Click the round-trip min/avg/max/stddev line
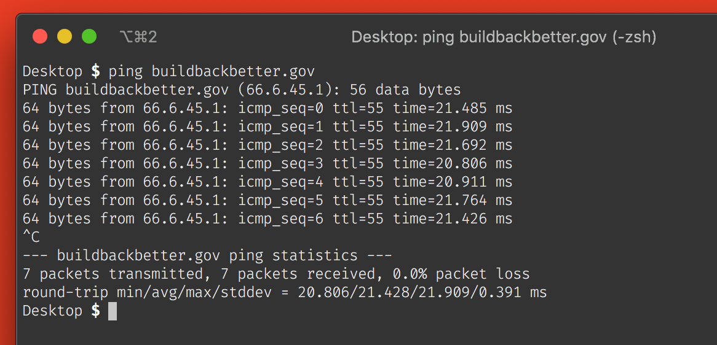This screenshot has height=345, width=717. click(x=285, y=293)
